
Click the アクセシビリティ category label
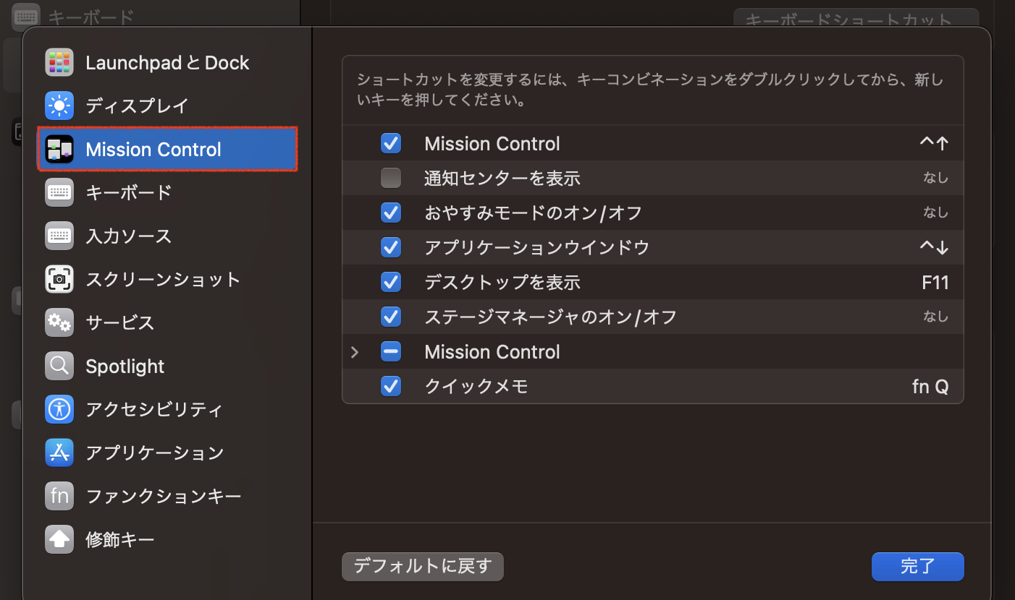coord(154,410)
